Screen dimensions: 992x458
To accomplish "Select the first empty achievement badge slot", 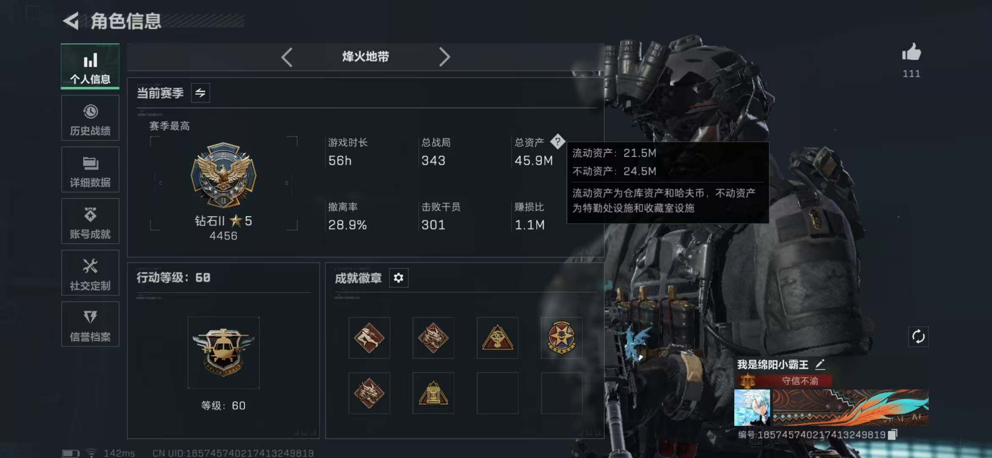I will click(497, 393).
